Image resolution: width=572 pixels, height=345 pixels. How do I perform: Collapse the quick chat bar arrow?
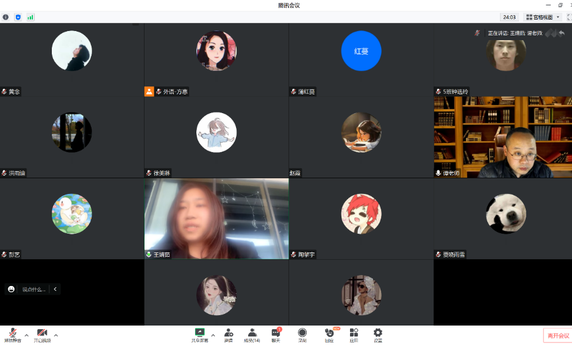(55, 289)
